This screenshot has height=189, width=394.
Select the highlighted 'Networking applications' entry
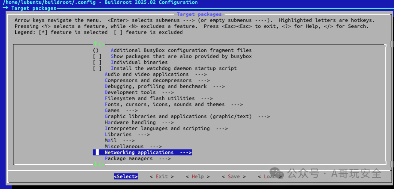coord(142,153)
